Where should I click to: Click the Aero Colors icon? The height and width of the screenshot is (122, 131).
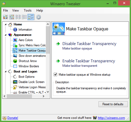click(x=15, y=40)
